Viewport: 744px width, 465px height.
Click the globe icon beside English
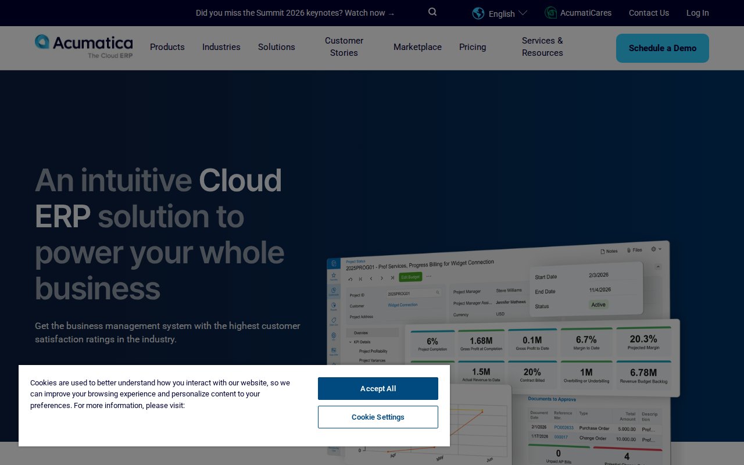478,13
